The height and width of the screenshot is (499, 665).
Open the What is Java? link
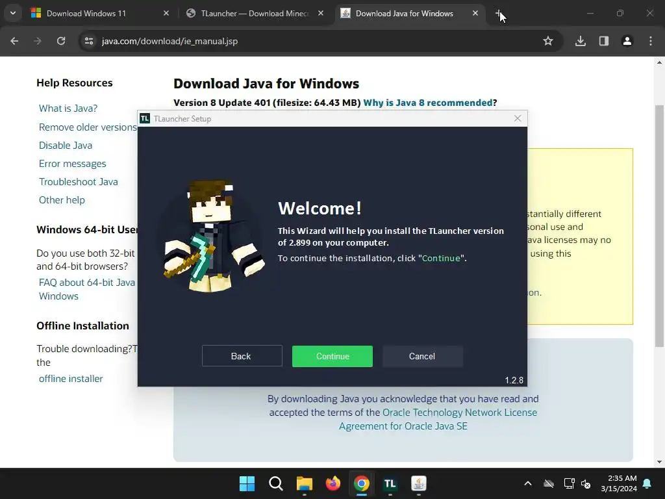[68, 109]
